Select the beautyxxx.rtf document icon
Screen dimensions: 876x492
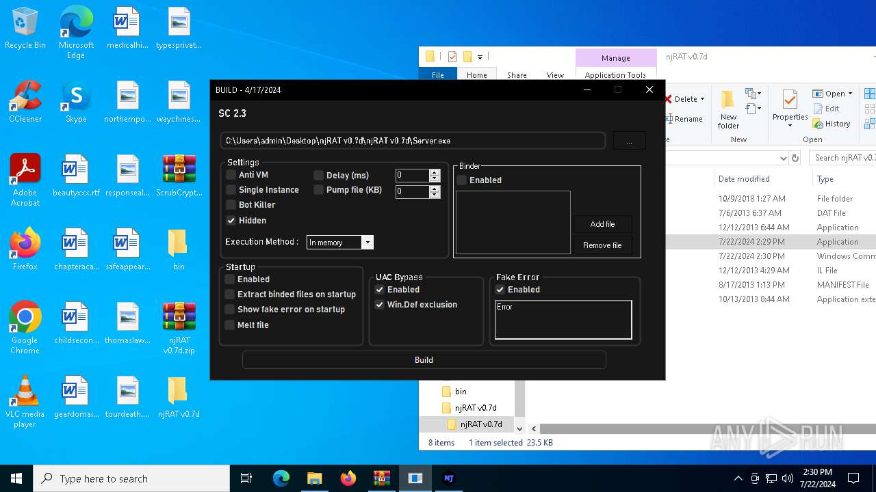(76, 176)
